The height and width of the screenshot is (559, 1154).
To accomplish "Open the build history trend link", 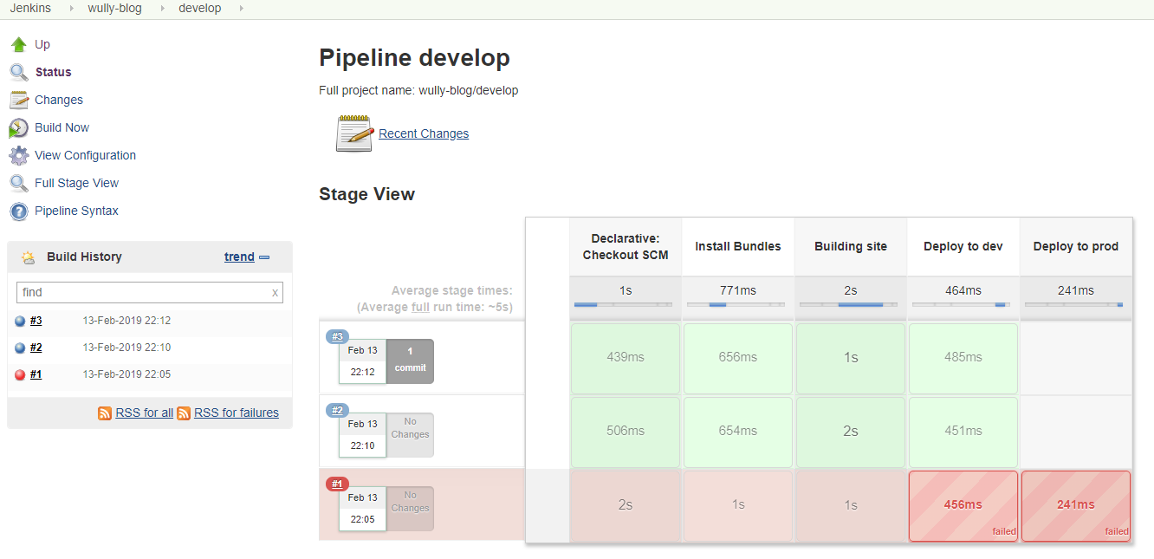I will coord(239,257).
